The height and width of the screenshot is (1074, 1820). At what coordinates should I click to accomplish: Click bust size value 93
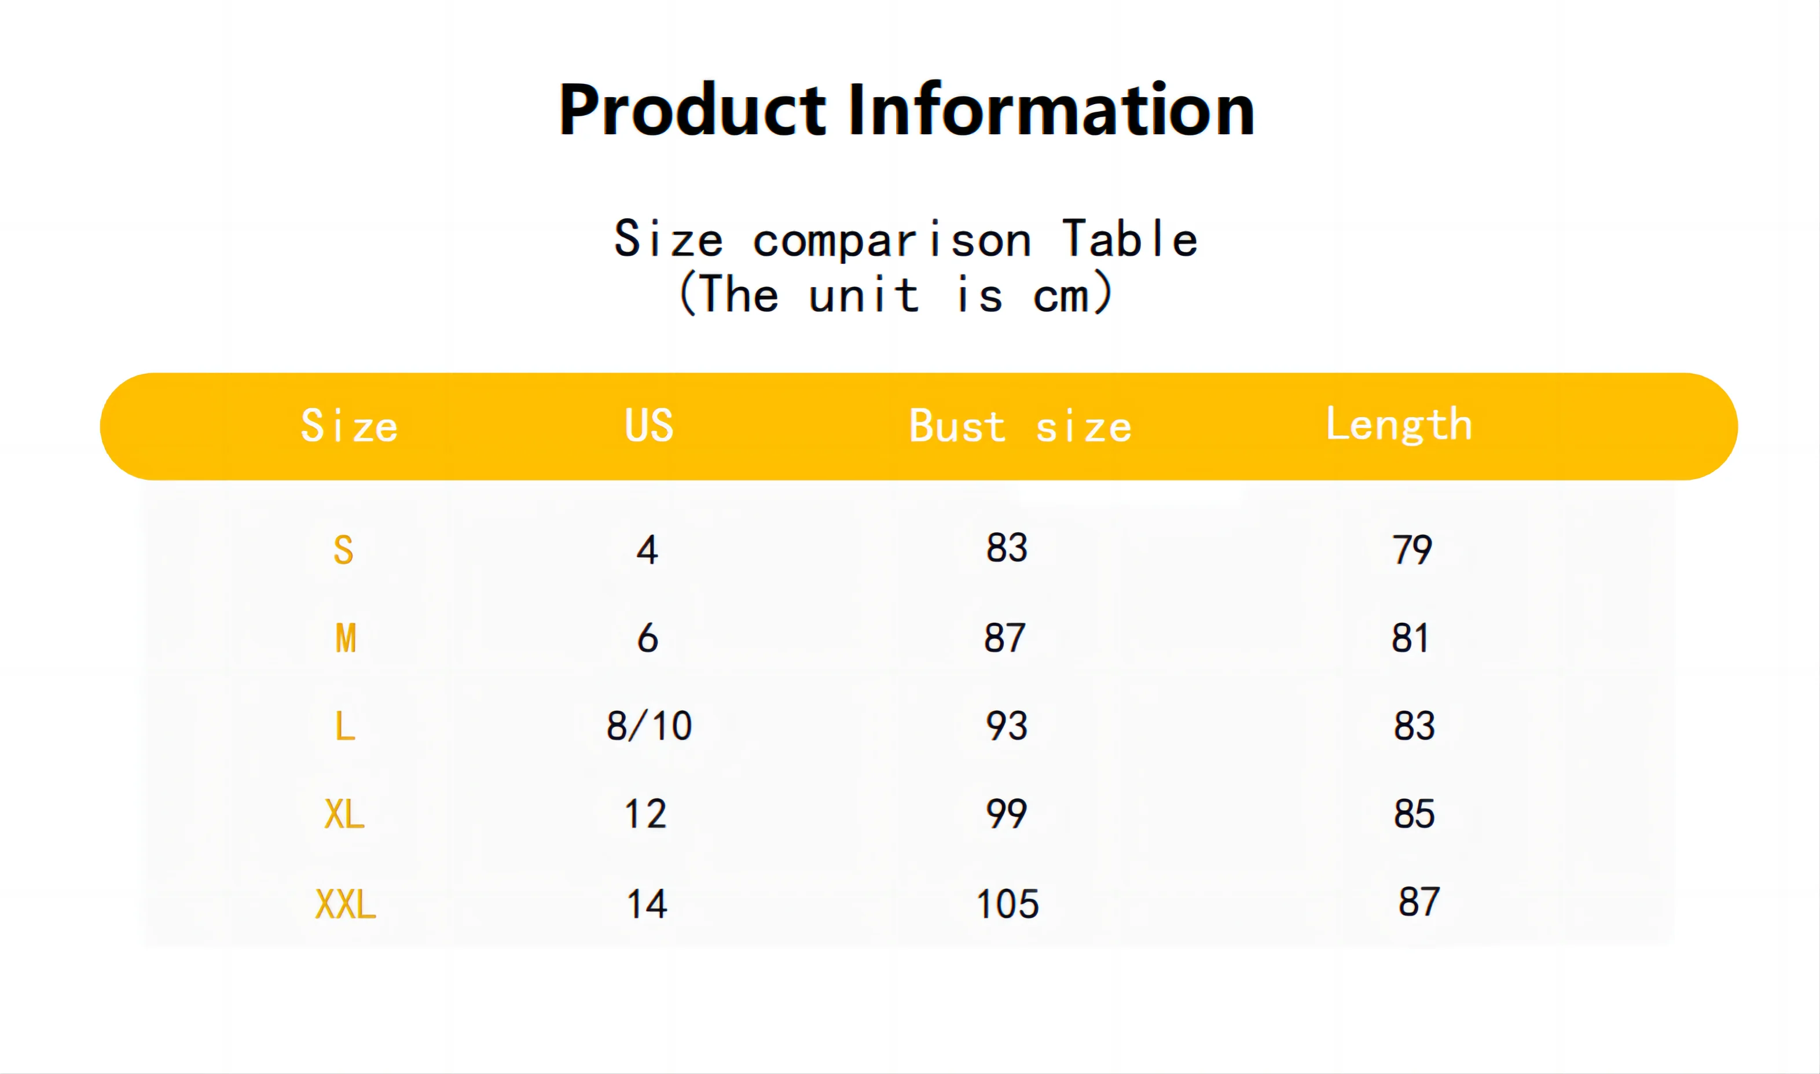coord(1006,726)
